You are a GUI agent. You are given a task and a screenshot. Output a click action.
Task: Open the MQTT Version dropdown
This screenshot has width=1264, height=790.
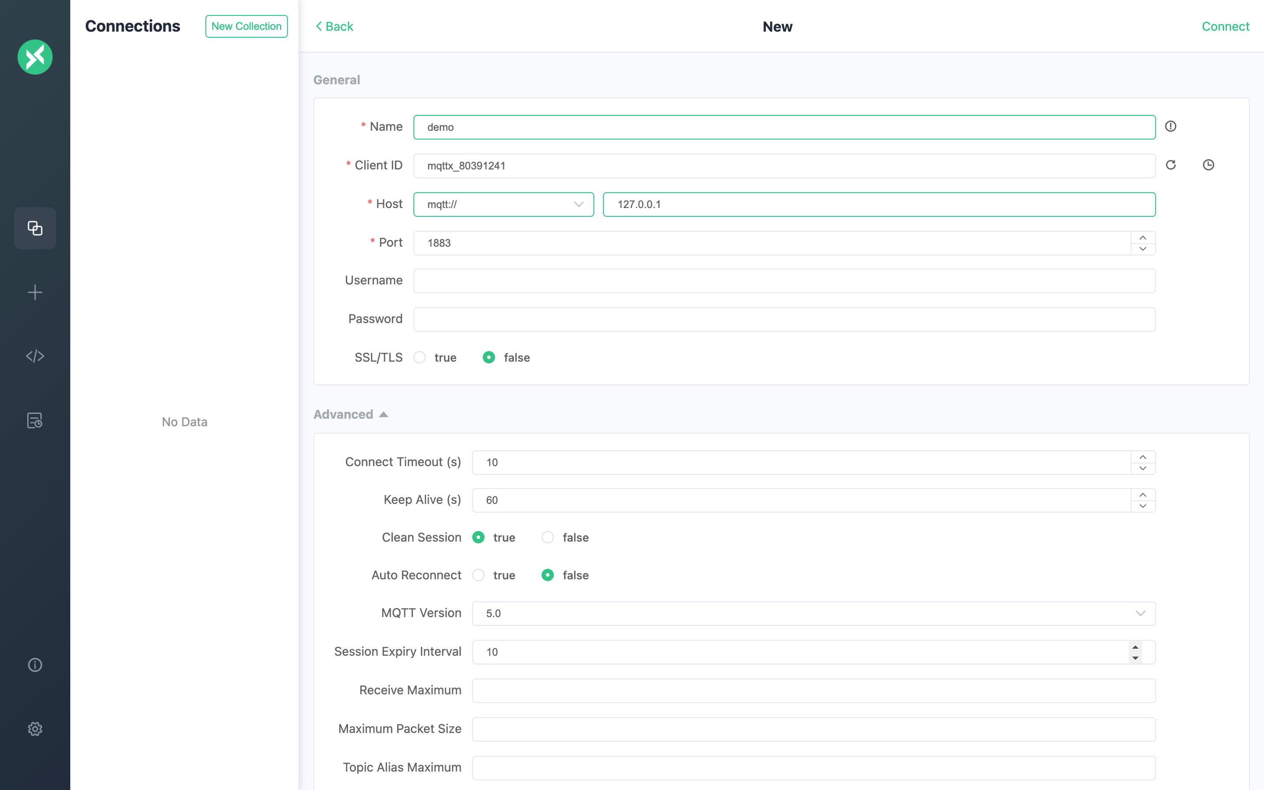click(814, 612)
